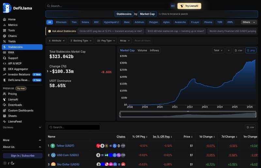Click the Investor Relations trend icon
This screenshot has height=168, width=261.
5,75
